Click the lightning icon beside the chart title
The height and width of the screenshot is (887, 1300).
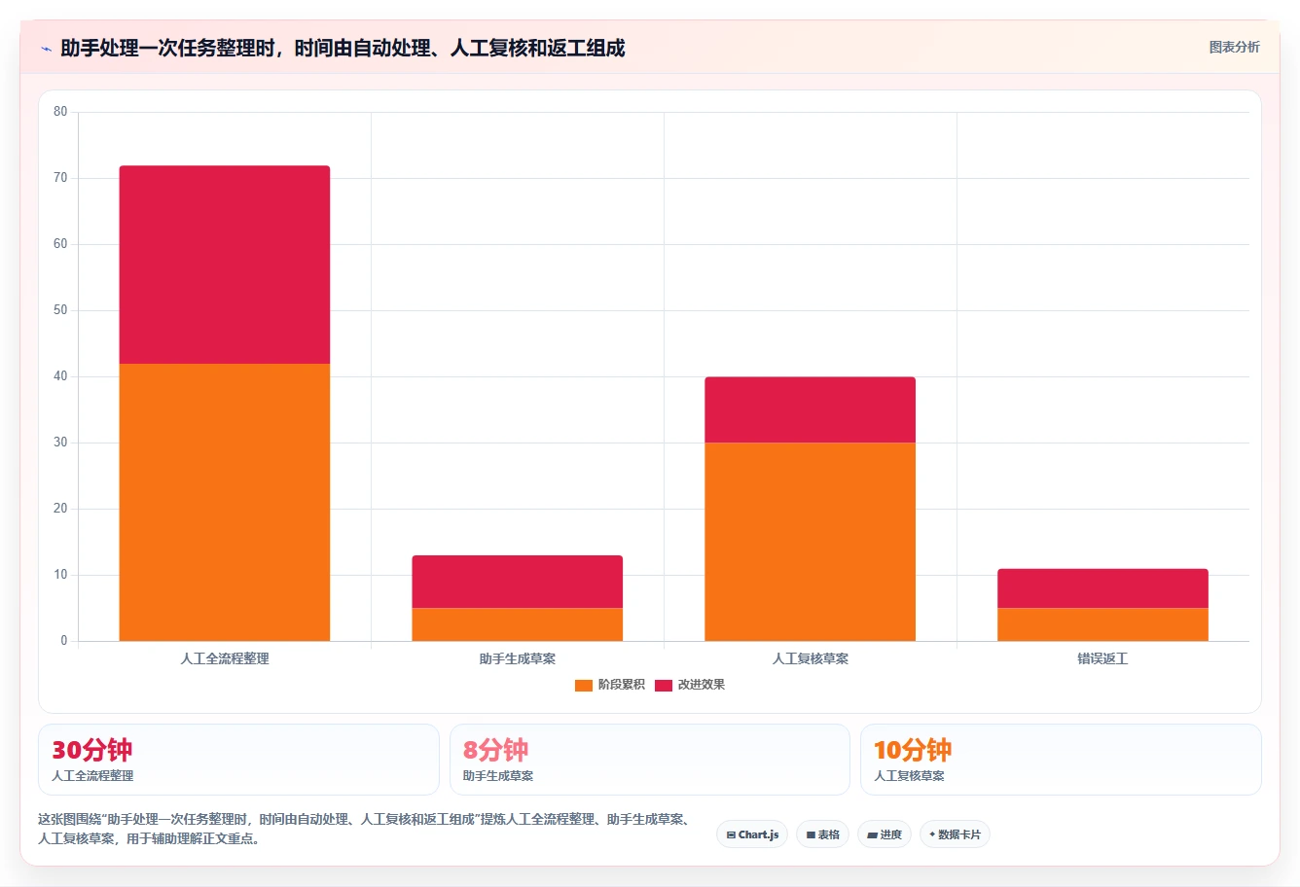tap(46, 49)
